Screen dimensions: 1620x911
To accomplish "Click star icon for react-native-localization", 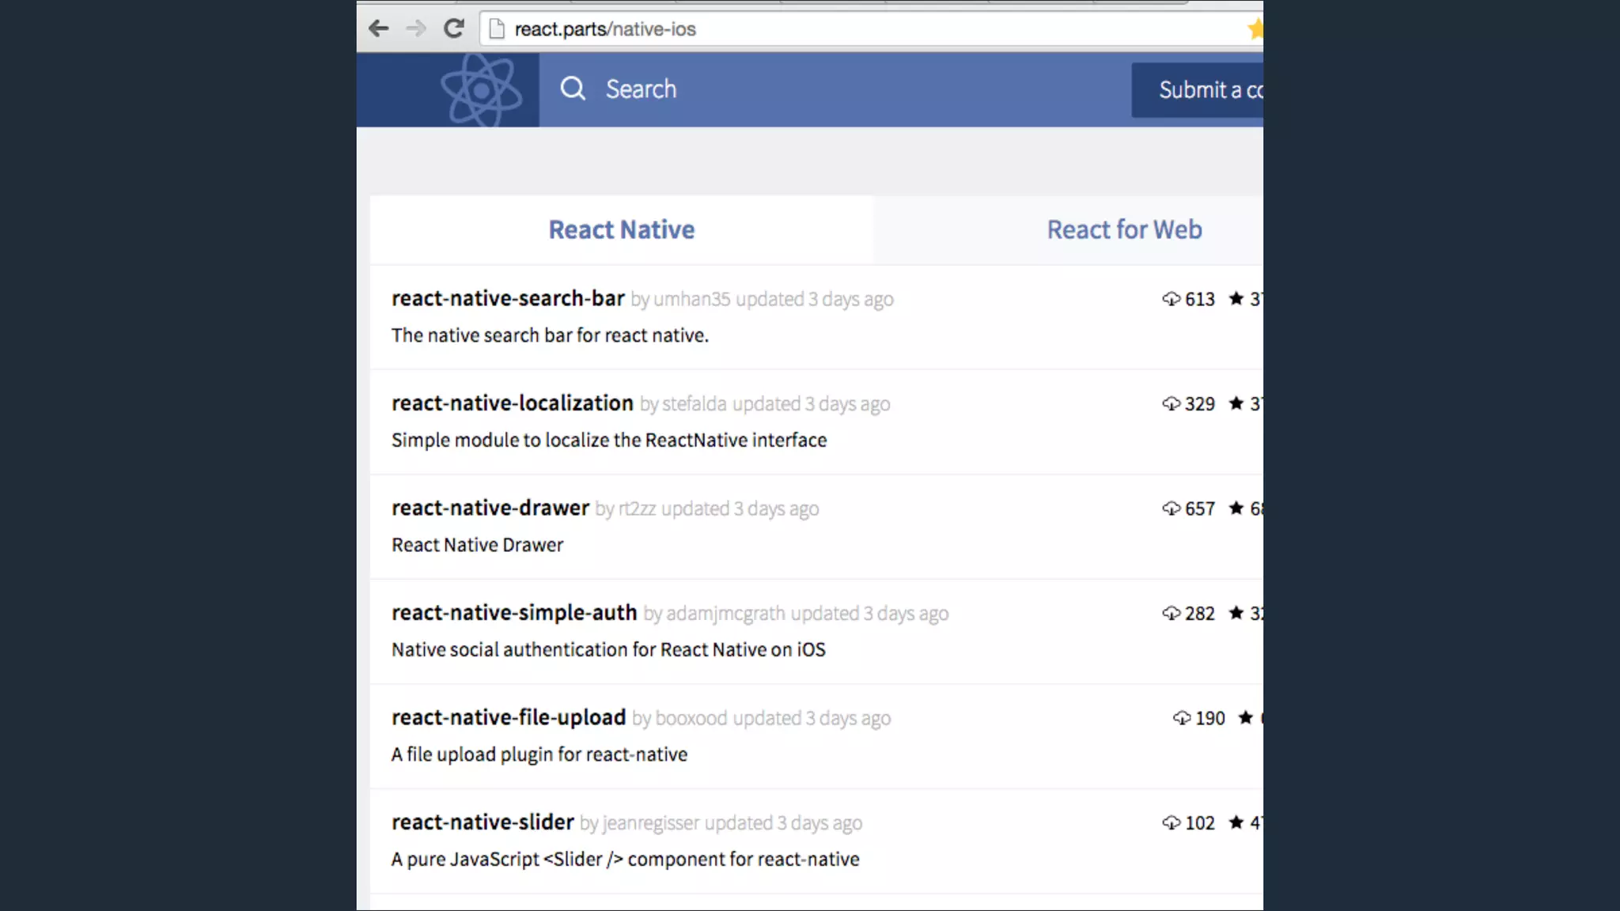I will point(1236,403).
